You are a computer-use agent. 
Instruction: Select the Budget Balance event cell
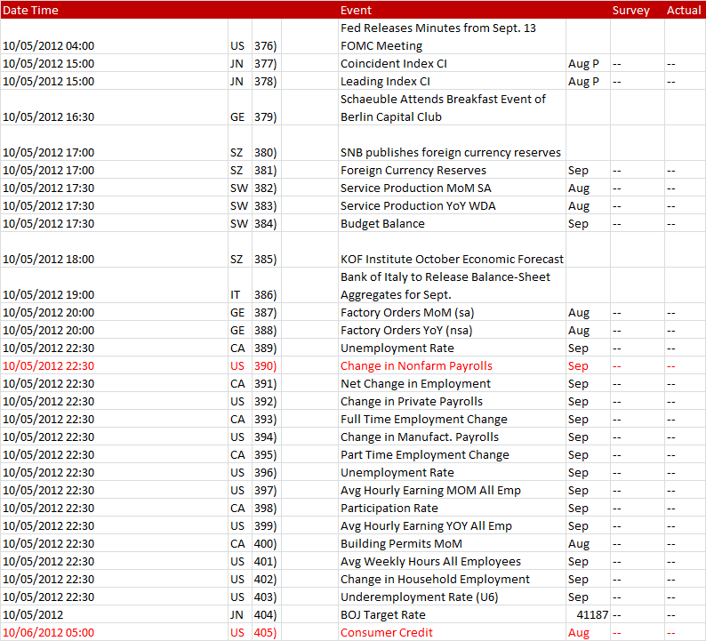[382, 224]
